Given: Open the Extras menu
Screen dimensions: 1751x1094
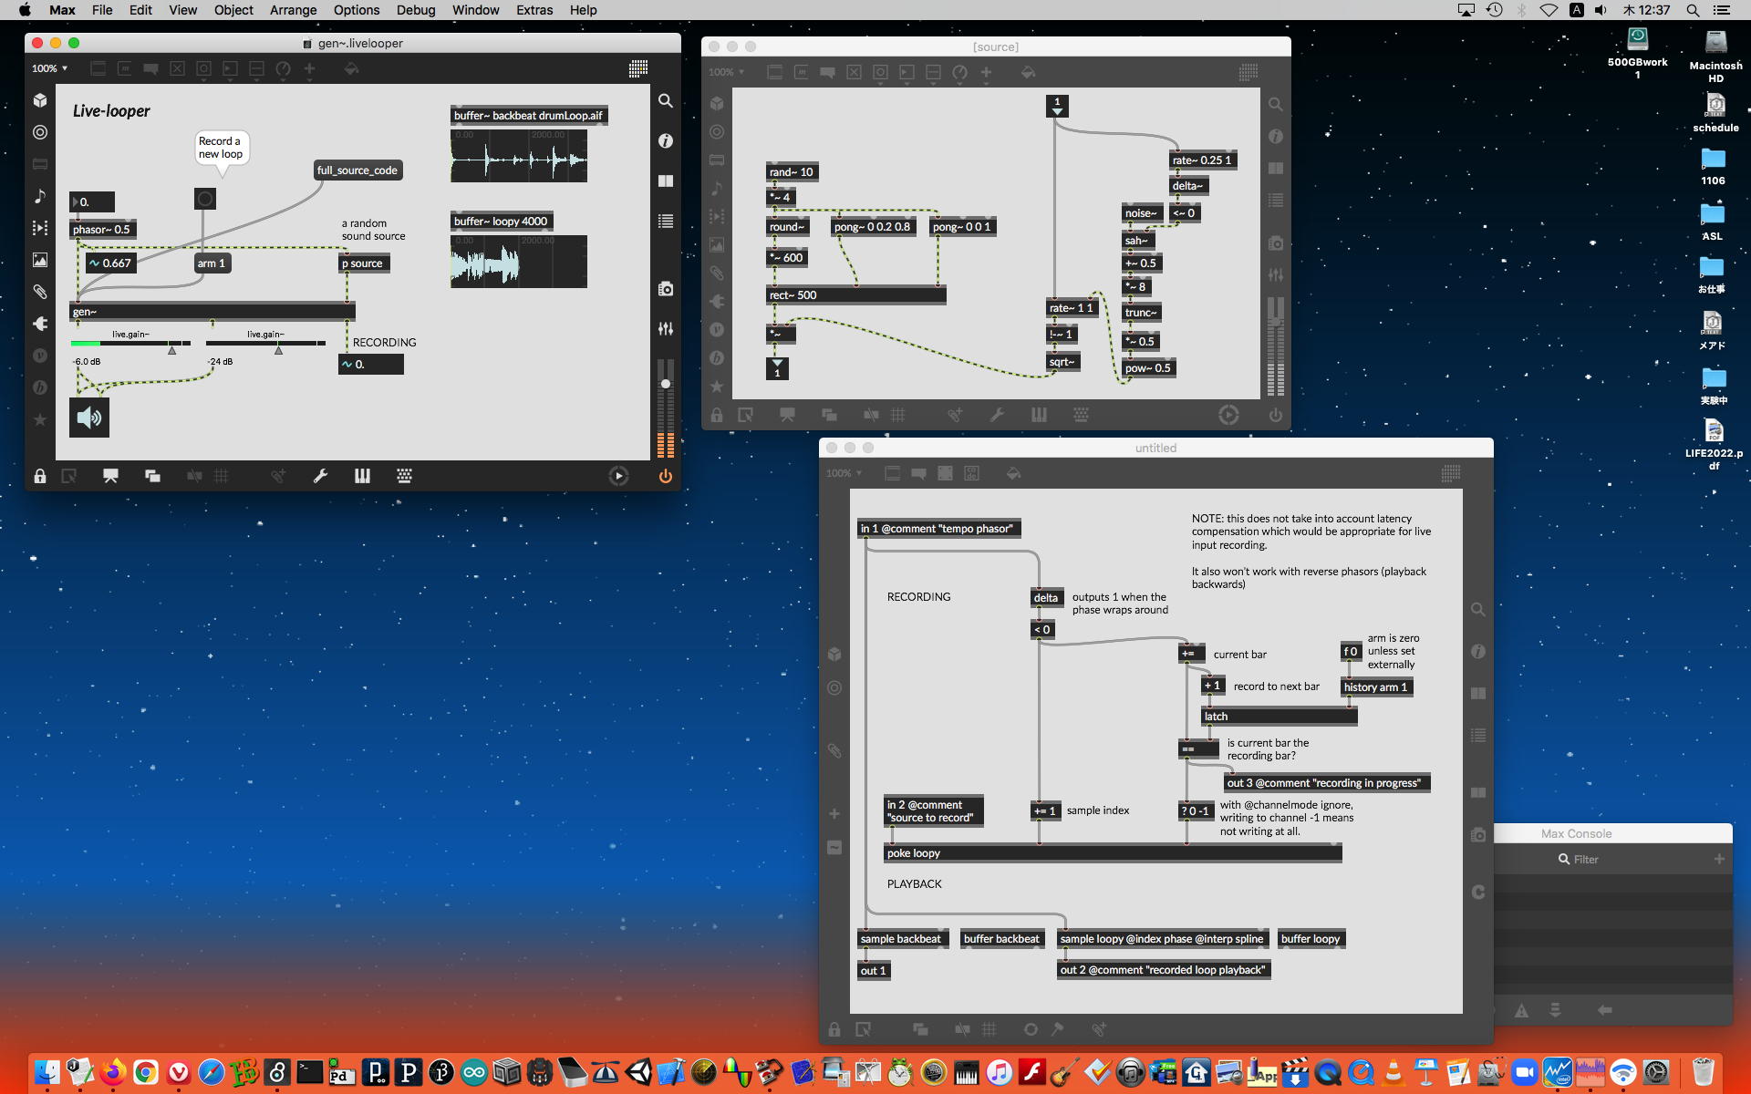Looking at the screenshot, I should click(x=534, y=10).
